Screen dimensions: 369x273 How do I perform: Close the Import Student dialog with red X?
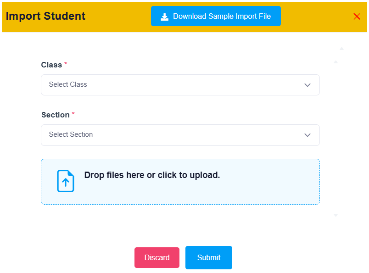(357, 16)
